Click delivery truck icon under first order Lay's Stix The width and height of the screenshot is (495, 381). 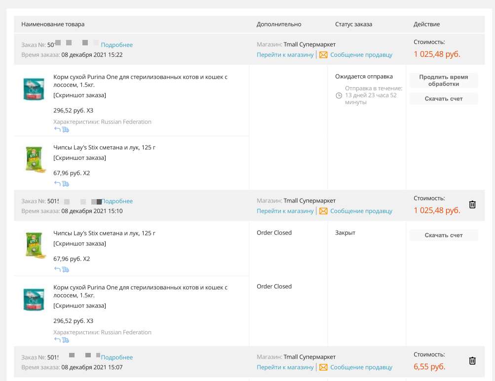pos(65,183)
